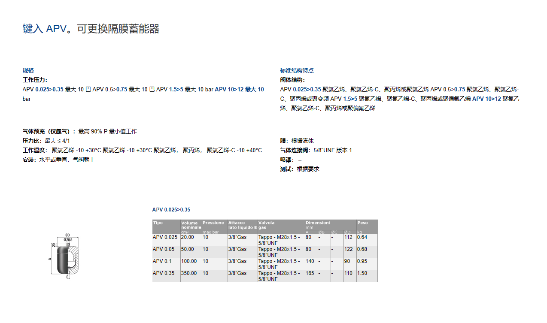The height and width of the screenshot is (323, 547).
Task: Open the accumulator cross-section diagram image
Action: click(x=63, y=257)
